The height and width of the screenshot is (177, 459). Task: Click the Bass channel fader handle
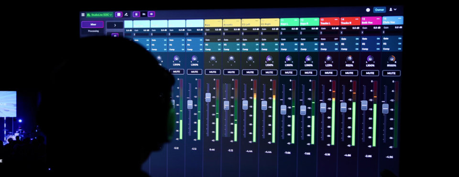click(x=208, y=97)
